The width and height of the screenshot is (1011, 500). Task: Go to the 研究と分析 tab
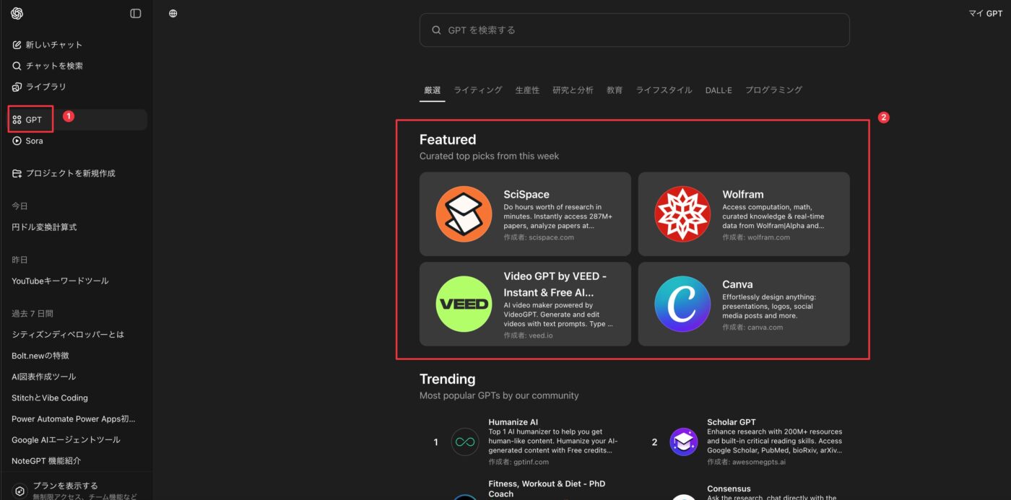point(573,90)
